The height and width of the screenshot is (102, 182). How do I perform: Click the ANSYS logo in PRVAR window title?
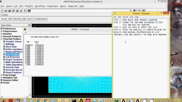pos(25,29)
